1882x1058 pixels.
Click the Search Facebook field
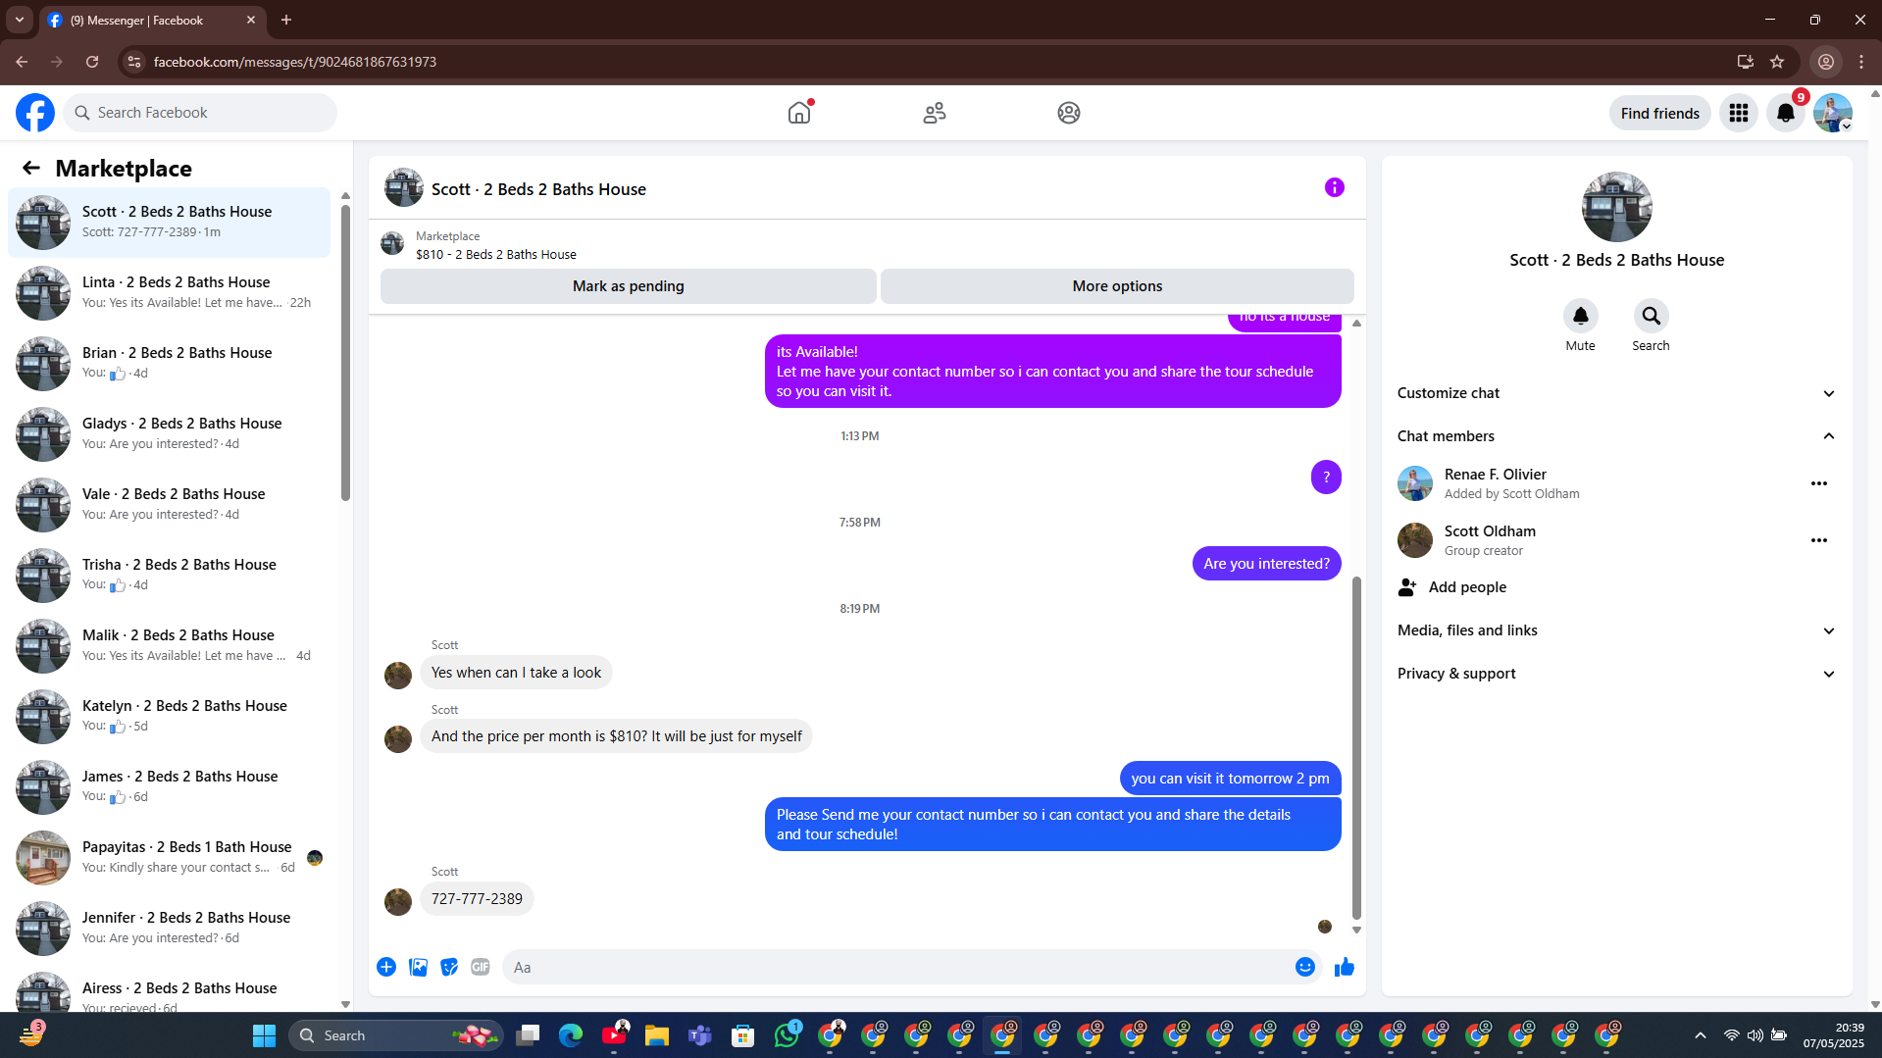click(200, 113)
